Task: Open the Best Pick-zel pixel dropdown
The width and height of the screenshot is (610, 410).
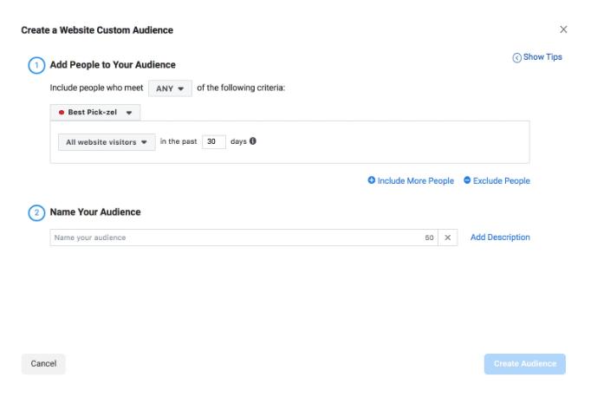Action: click(x=95, y=113)
